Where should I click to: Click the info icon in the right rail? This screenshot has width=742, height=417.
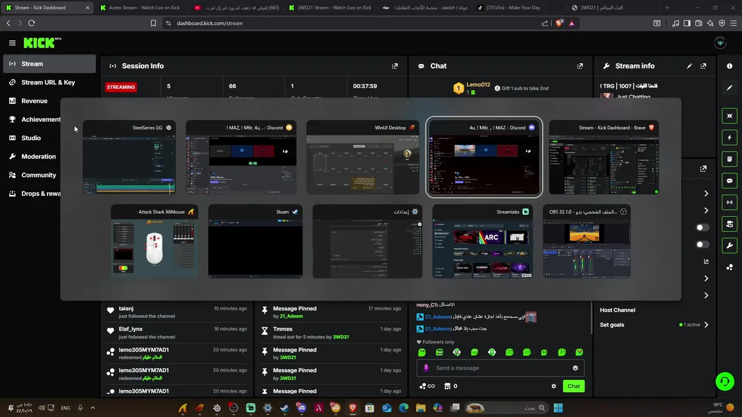coord(729,66)
